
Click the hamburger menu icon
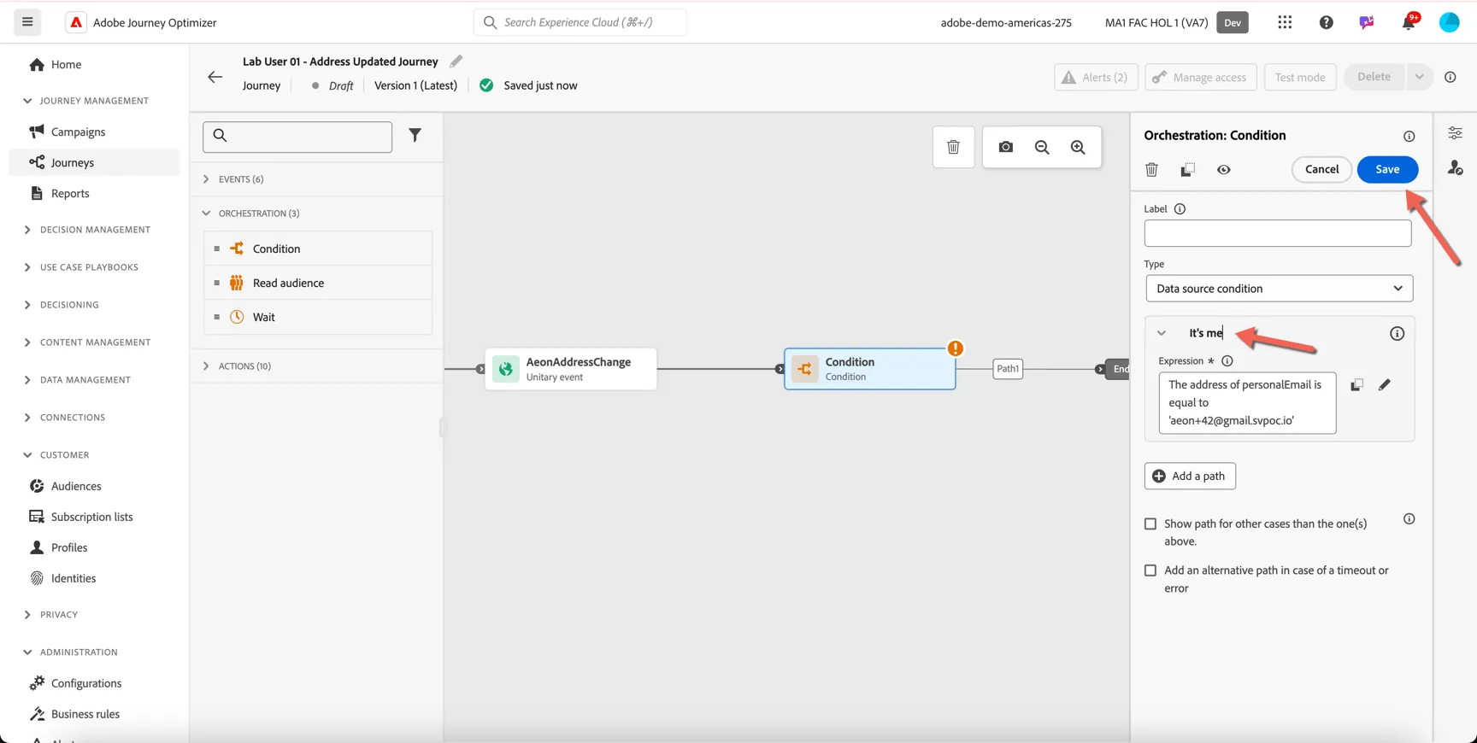[27, 22]
